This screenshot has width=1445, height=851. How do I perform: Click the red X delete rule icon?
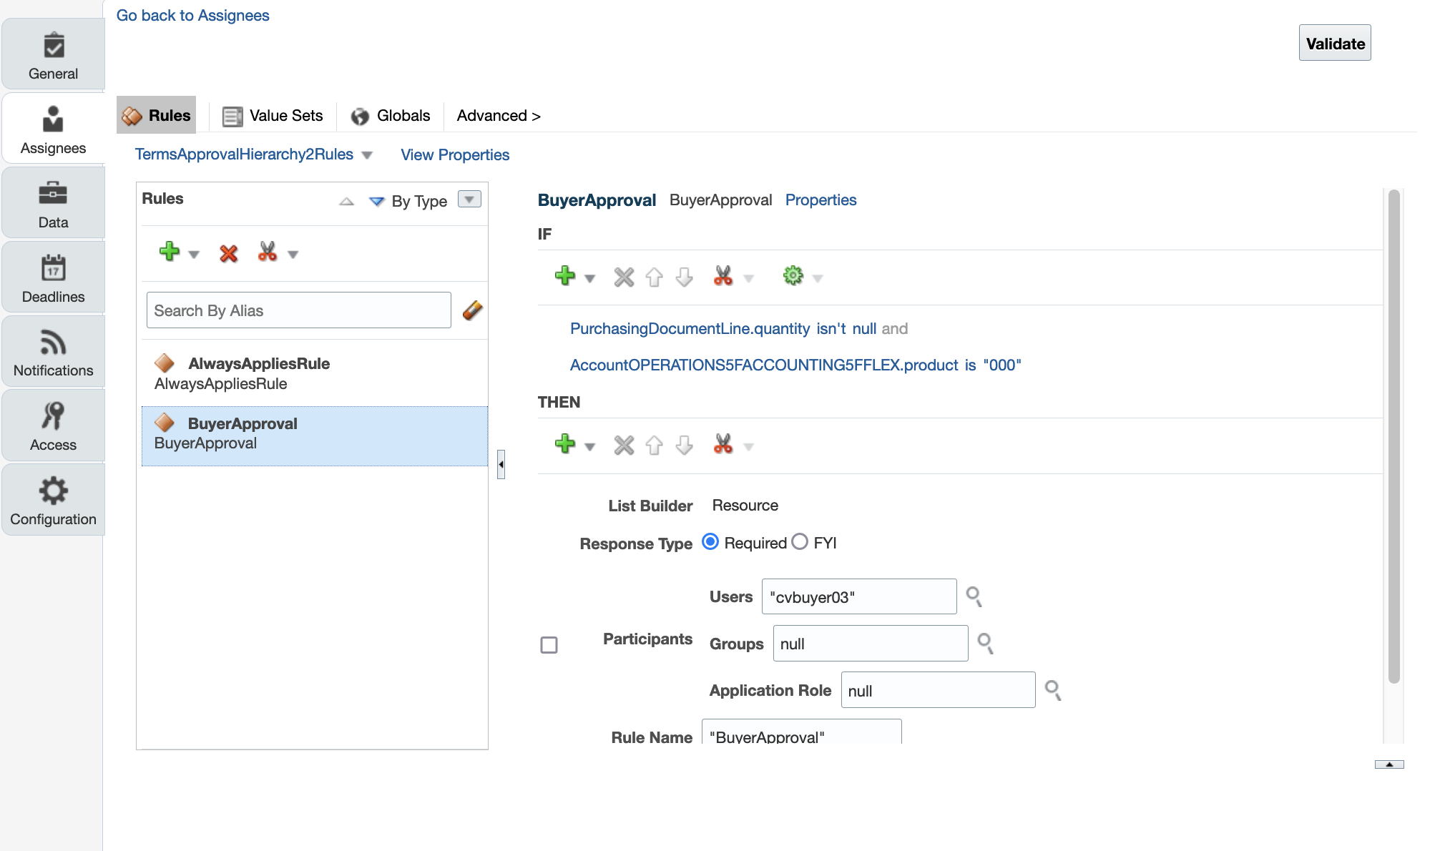tap(228, 253)
